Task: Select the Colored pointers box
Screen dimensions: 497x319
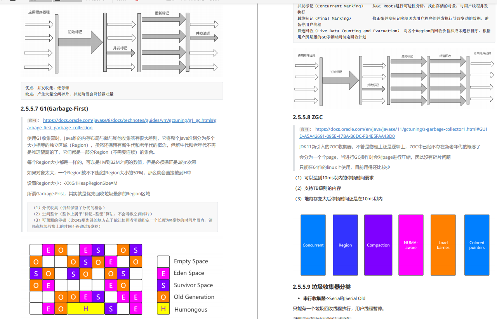Action: coord(477,245)
